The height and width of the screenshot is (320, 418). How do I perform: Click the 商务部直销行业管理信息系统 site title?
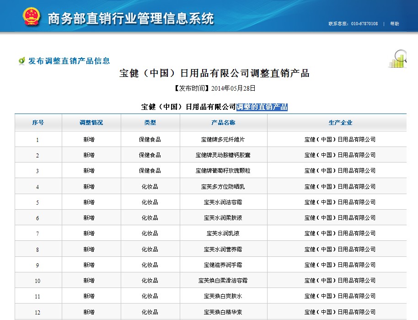click(x=131, y=18)
